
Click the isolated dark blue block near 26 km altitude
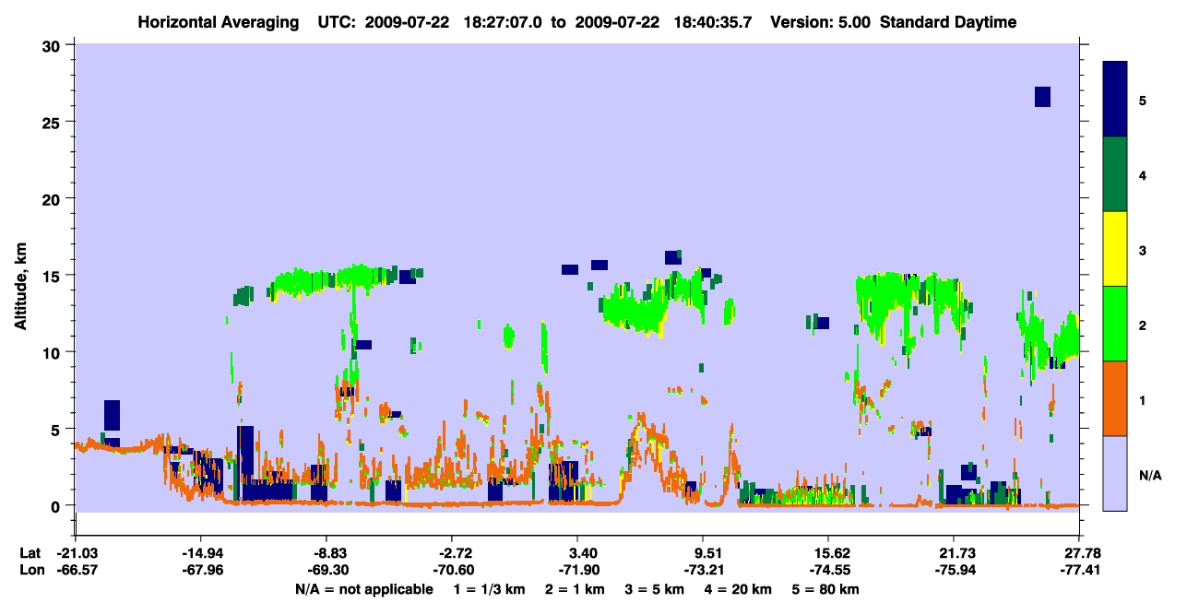pyautogui.click(x=1042, y=97)
